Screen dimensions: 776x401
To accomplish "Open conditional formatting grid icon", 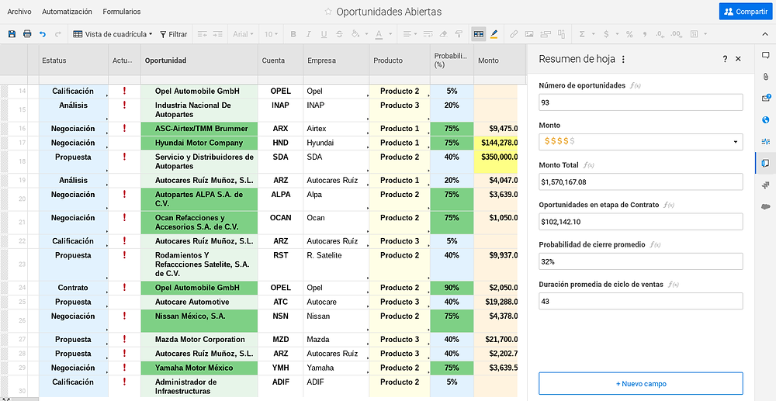I will click(x=479, y=34).
